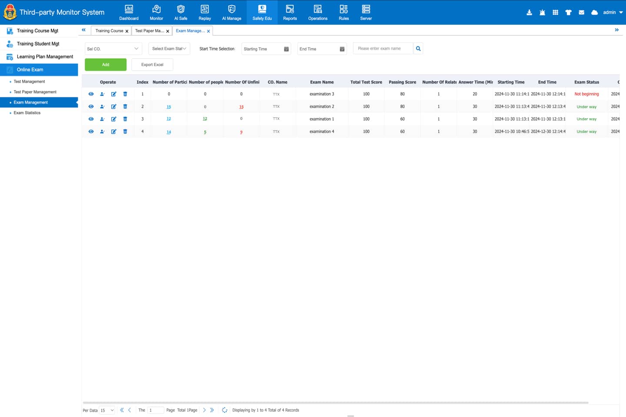
Task: Open the Monitor module
Action: tap(156, 12)
